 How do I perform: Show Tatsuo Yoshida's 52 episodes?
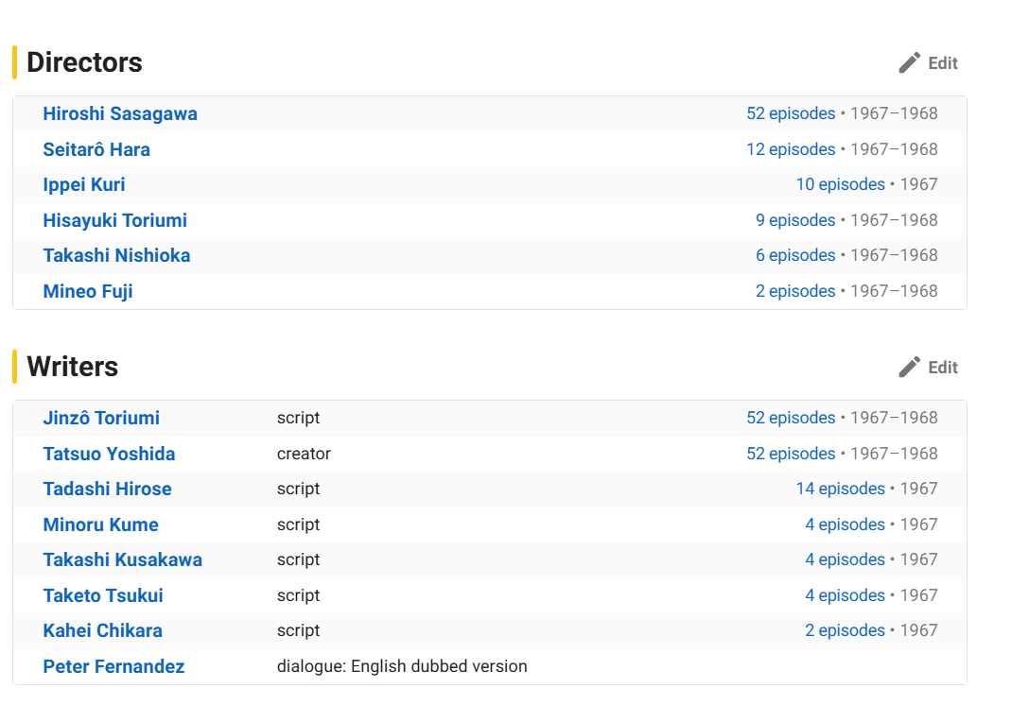tap(791, 454)
